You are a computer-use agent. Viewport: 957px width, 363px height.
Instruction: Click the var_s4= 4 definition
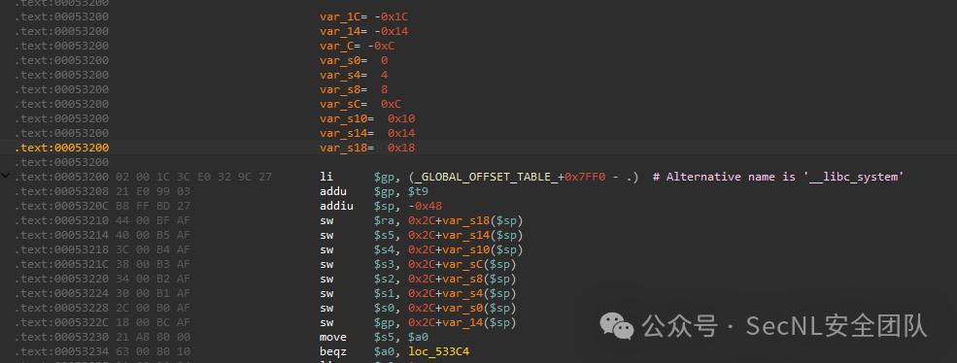[x=354, y=75]
